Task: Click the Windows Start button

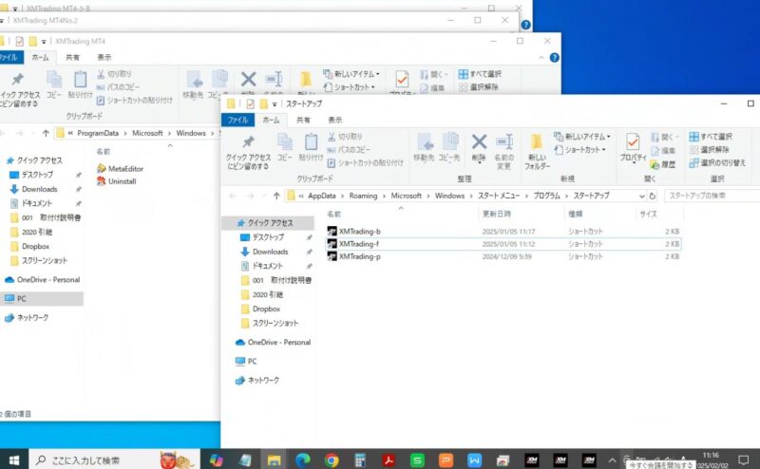Action: pos(14,460)
